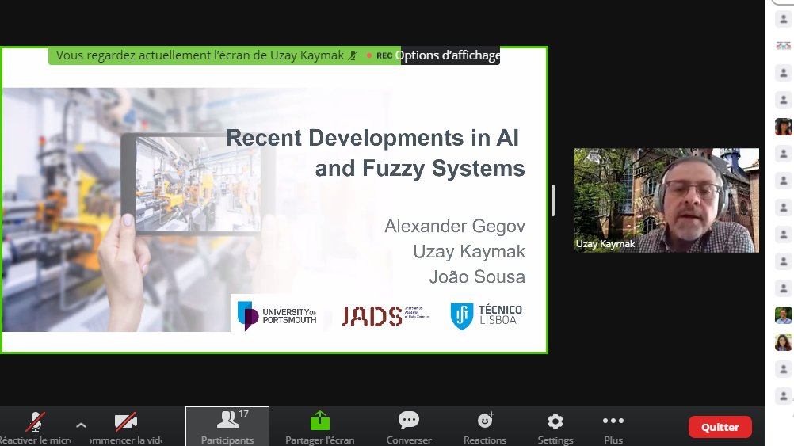Click the panel resize handle beside the shared screen
The width and height of the screenshot is (794, 446).
coord(553,200)
